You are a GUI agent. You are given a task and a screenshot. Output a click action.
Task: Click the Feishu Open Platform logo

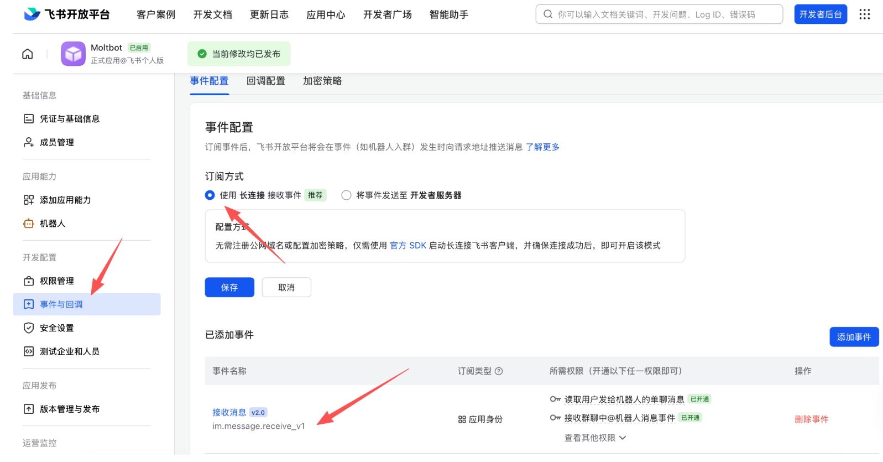pyautogui.click(x=67, y=14)
